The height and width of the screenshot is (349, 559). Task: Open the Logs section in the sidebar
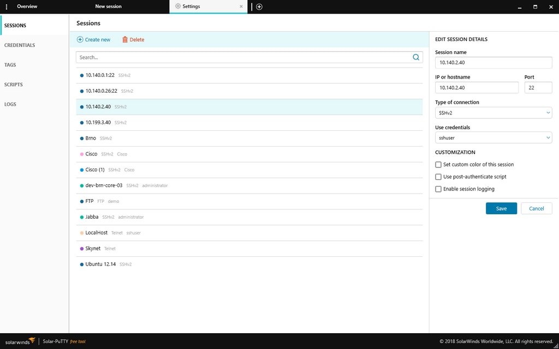(10, 104)
